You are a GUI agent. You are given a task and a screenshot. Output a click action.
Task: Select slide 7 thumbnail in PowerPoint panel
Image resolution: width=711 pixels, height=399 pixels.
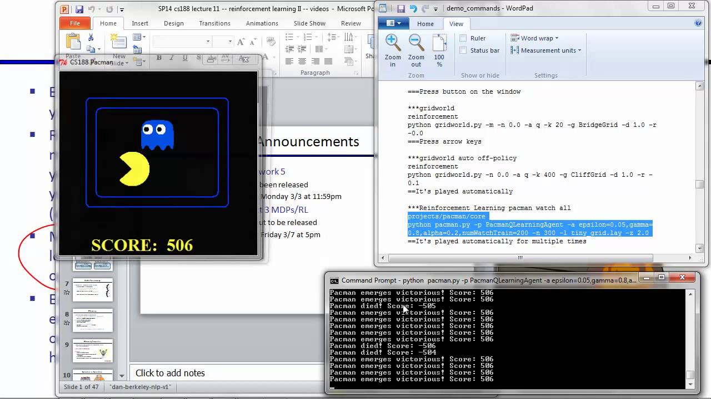coord(92,290)
